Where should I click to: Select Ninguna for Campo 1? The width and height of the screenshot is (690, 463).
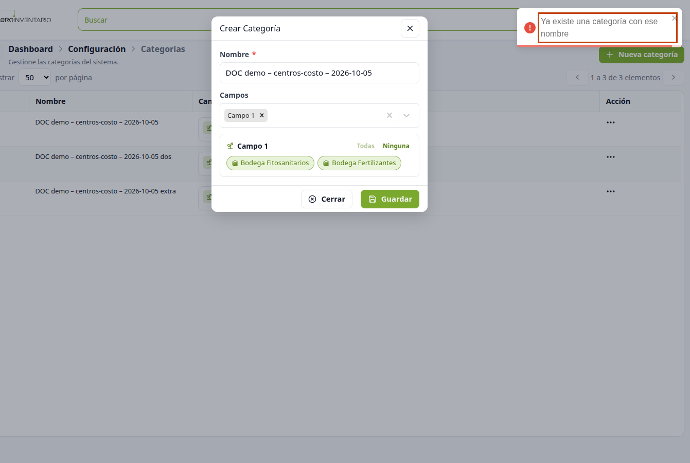[x=396, y=146]
